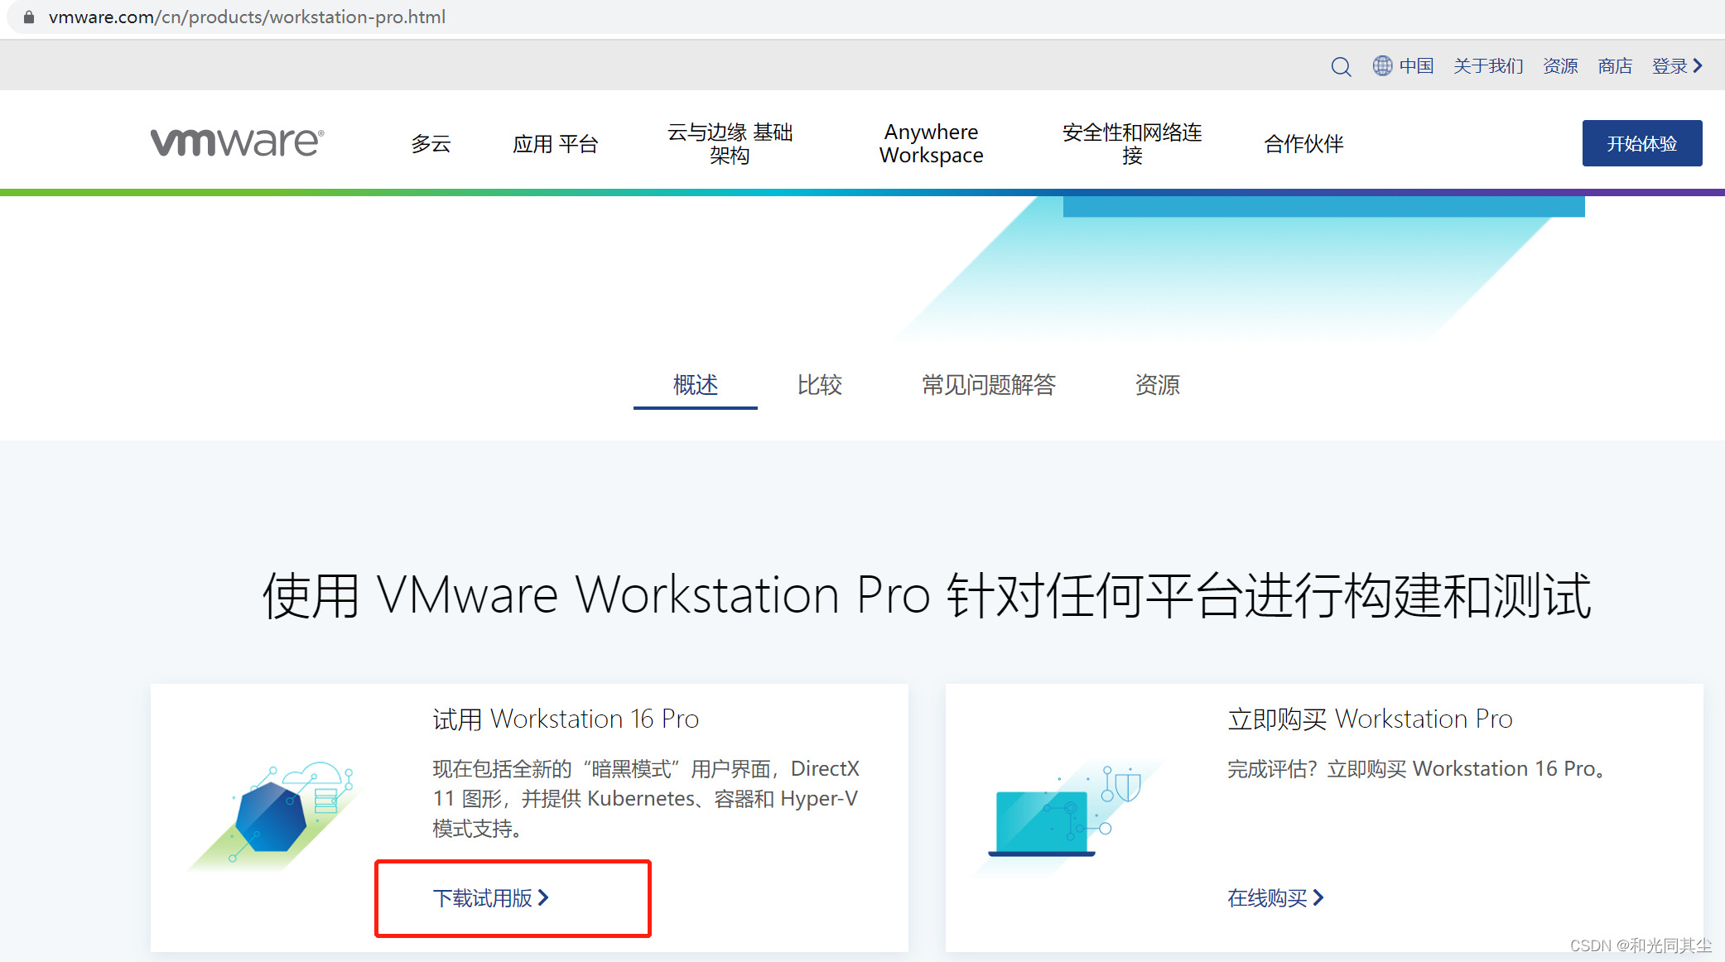Image resolution: width=1725 pixels, height=962 pixels.
Task: Click the URL in address bar
Action: (247, 17)
